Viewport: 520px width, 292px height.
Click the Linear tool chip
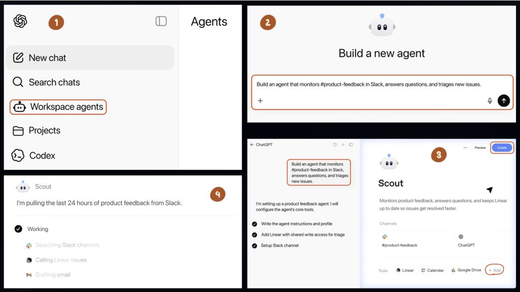(405, 271)
